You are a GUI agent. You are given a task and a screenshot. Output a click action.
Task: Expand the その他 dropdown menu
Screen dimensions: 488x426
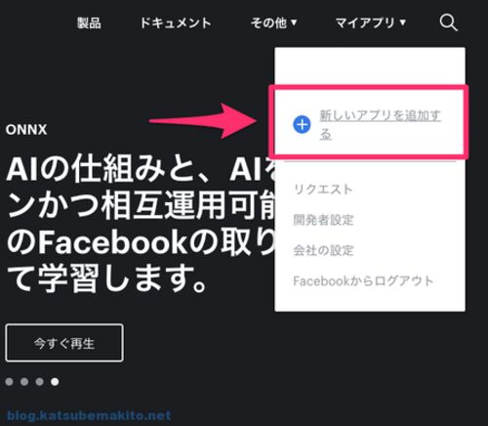pos(273,22)
